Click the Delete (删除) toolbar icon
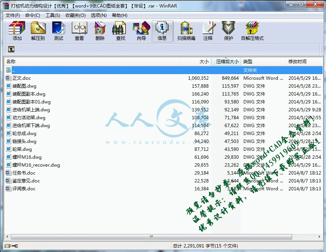This screenshot has width=326, height=252. click(100, 31)
